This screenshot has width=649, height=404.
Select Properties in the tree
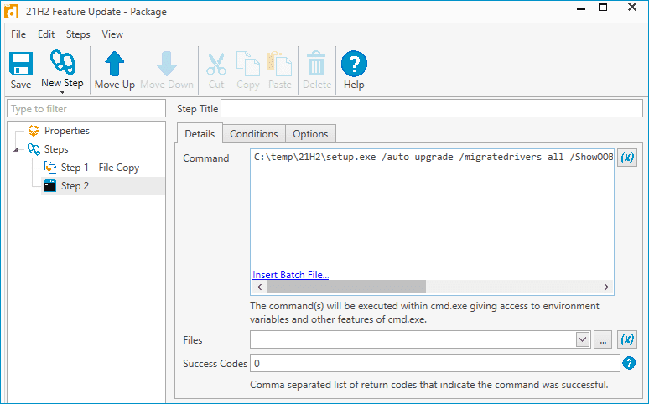pyautogui.click(x=66, y=131)
